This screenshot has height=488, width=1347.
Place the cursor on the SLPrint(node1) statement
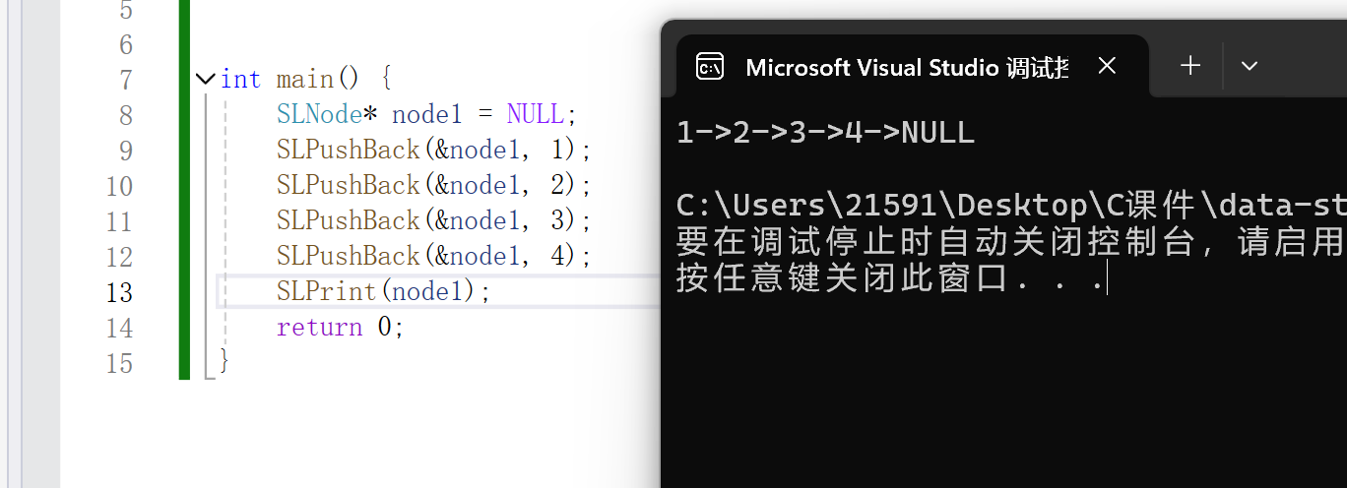tap(382, 292)
